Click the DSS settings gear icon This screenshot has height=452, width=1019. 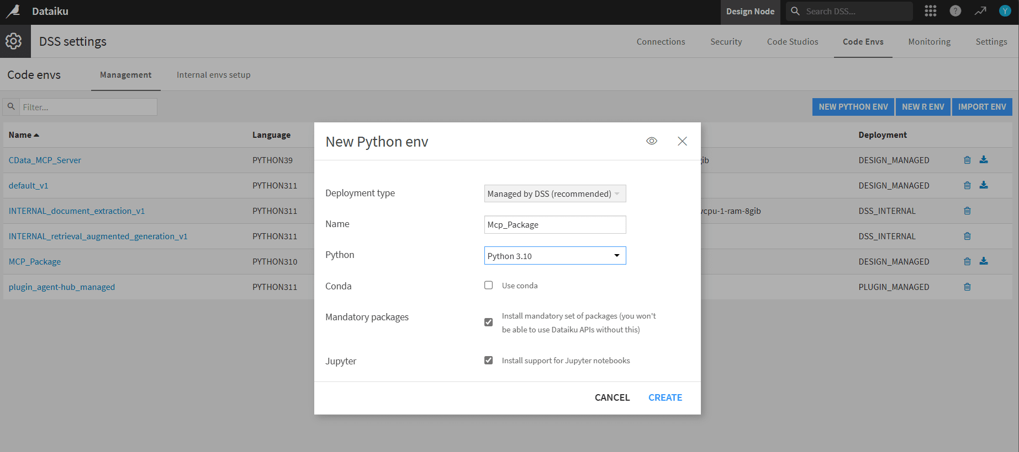click(14, 41)
